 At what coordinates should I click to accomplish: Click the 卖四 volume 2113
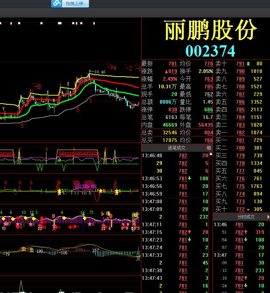[x=256, y=109]
